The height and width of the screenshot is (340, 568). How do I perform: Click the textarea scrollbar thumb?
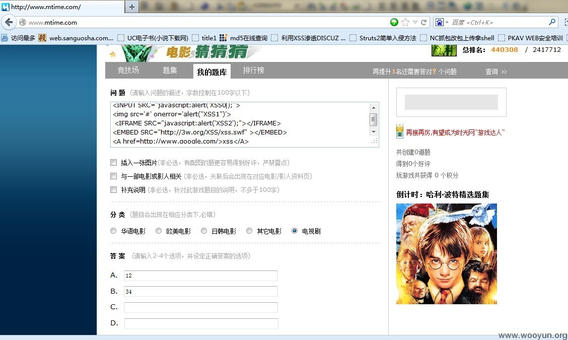coord(374,119)
